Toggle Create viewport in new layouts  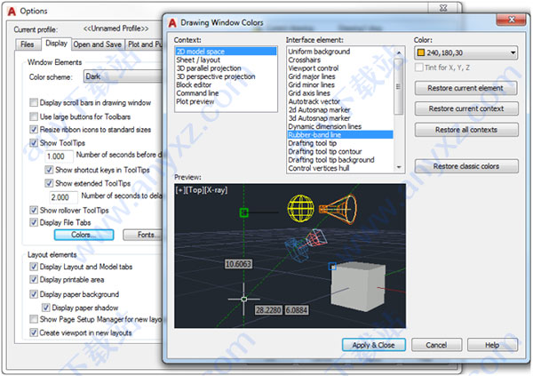(34, 332)
